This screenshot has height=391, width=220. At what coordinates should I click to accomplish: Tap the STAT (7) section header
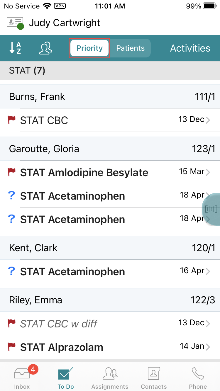click(110, 70)
